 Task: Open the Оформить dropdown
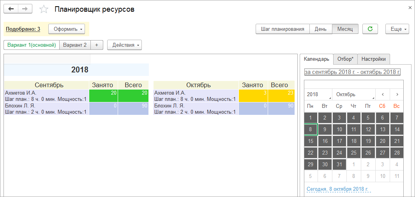point(66,29)
